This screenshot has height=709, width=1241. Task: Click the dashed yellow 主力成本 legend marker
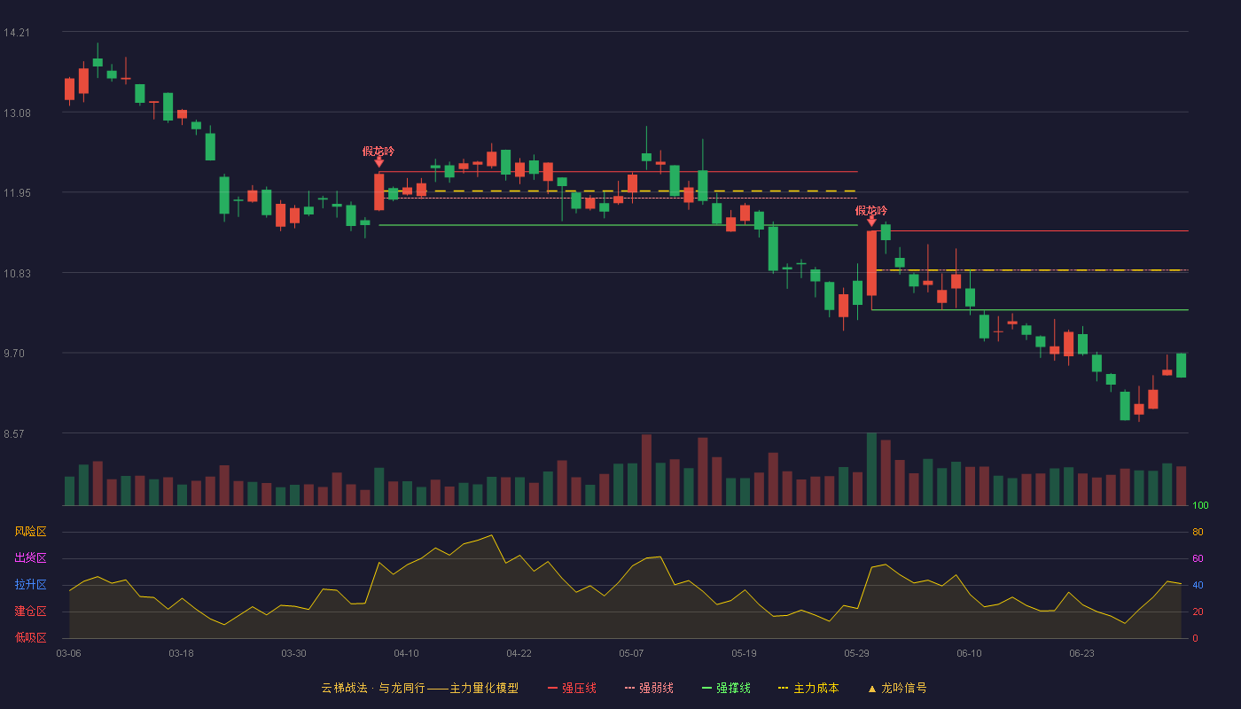[783, 688]
